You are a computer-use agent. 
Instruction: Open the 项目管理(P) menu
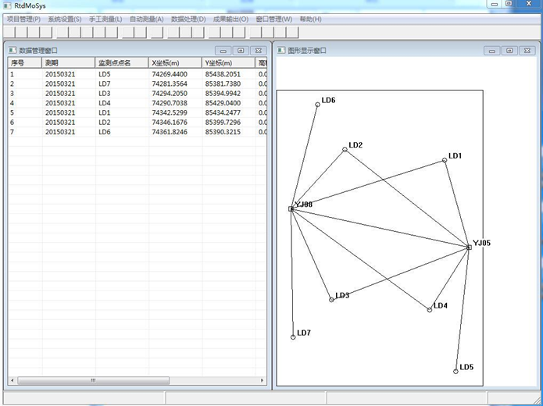pos(23,19)
